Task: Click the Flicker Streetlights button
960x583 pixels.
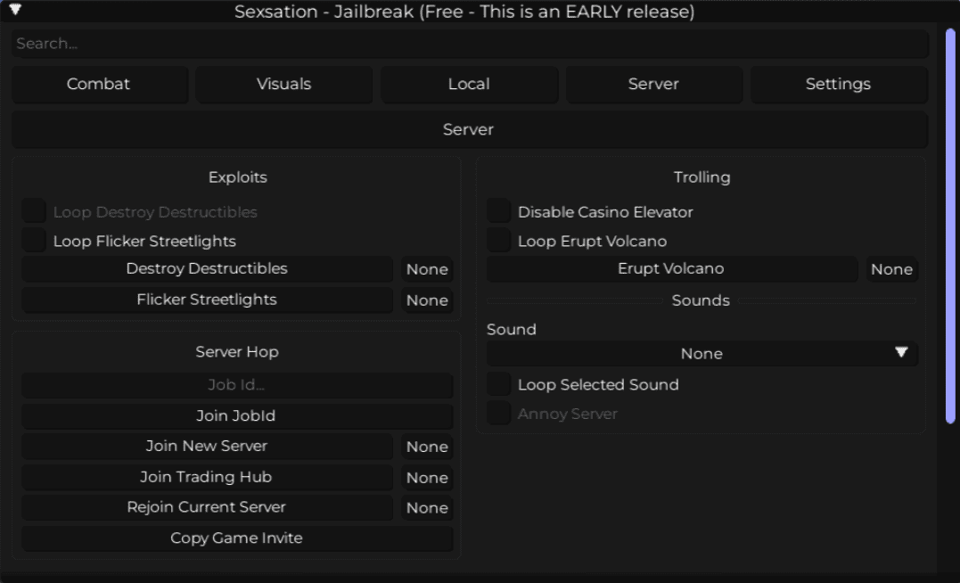Action: [x=207, y=300]
